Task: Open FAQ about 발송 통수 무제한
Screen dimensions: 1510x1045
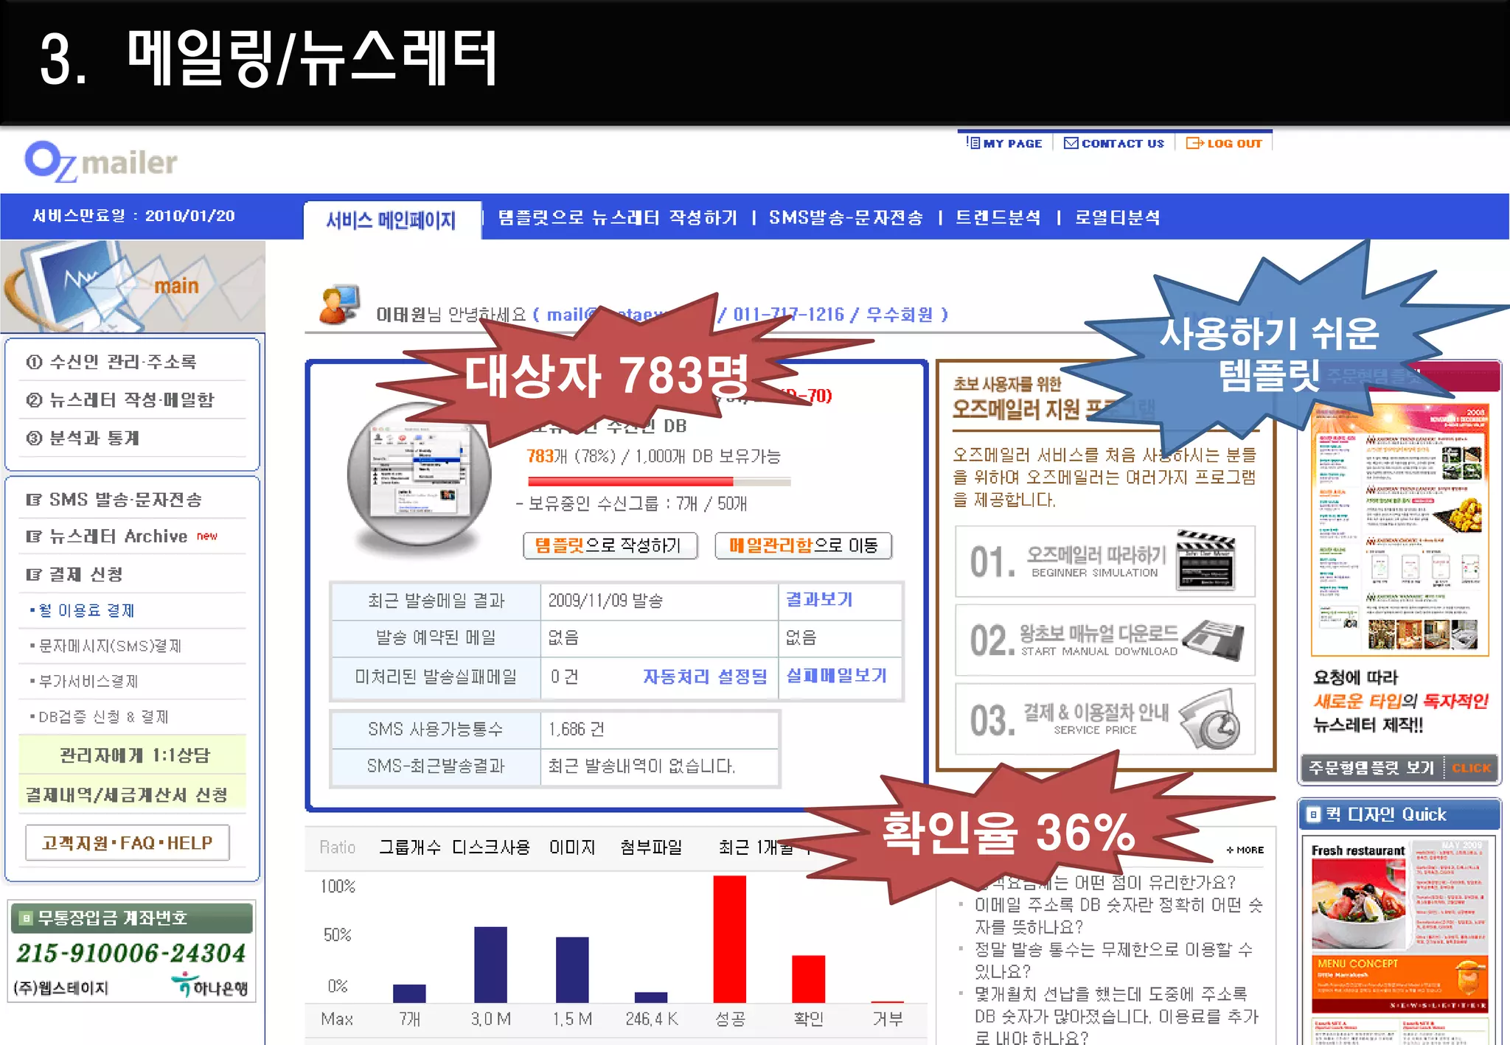Action: pyautogui.click(x=1113, y=960)
